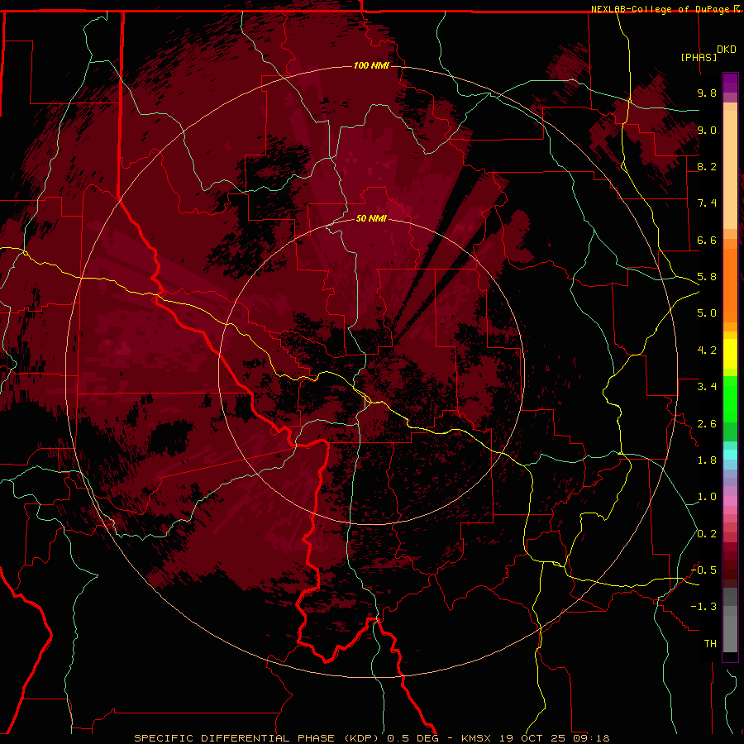
Task: Click the 8.2 value on the color scale
Action: 707,166
